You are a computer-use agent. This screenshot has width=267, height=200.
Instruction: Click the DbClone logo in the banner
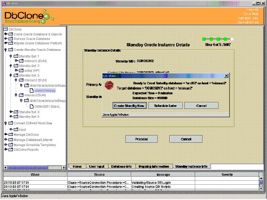coord(29,17)
